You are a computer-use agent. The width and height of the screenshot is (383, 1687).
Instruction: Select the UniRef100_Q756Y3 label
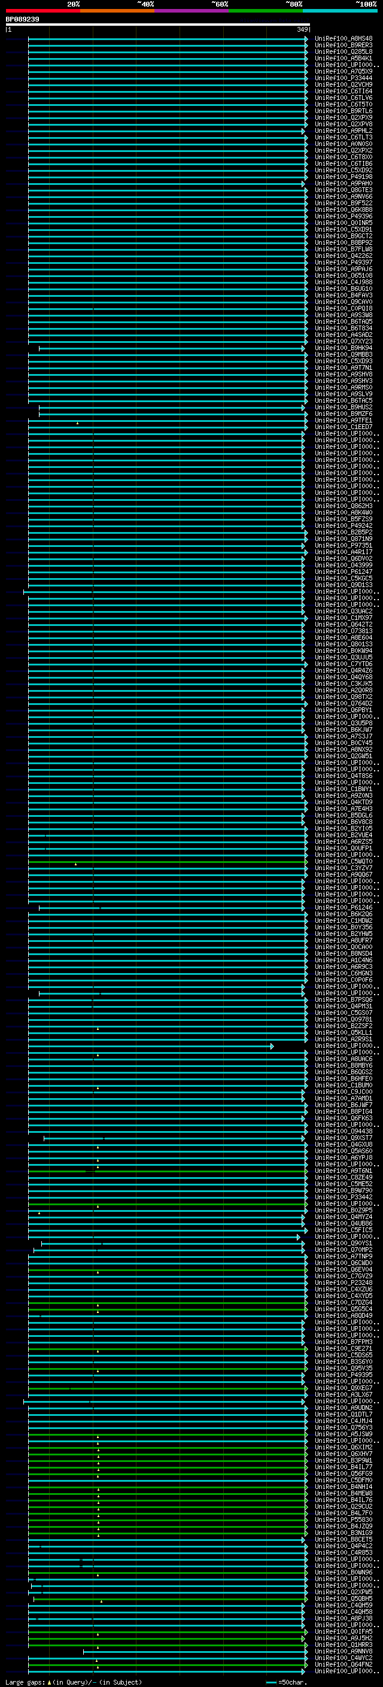pyautogui.click(x=344, y=1428)
